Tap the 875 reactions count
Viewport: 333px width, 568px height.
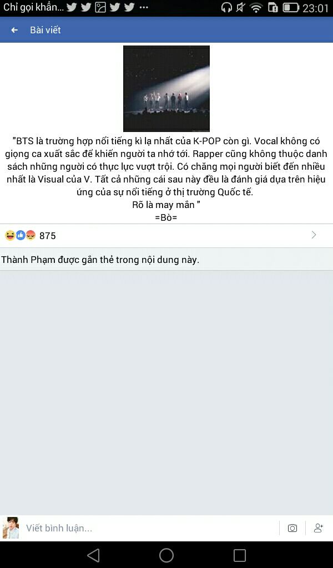pos(48,236)
